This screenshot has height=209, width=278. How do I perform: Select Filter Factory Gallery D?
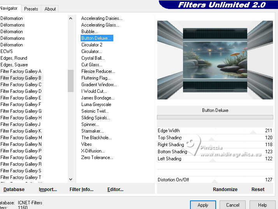[21, 91]
